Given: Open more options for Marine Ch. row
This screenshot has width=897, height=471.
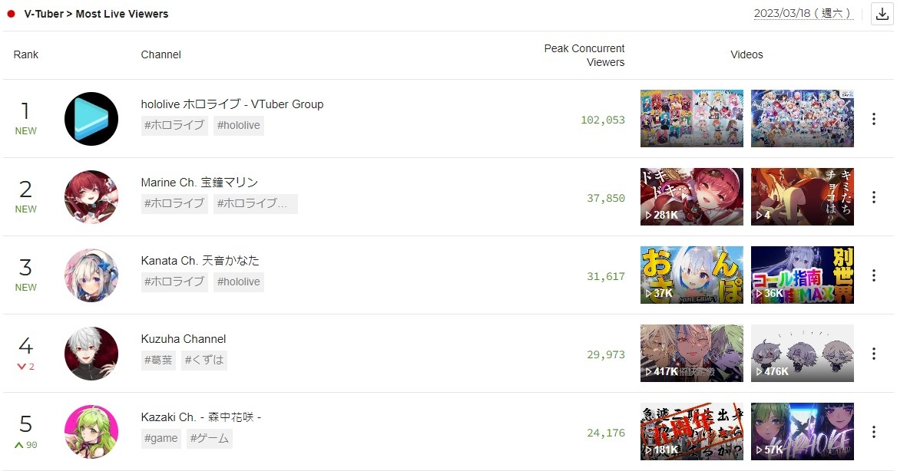Looking at the screenshot, I should coord(873,197).
